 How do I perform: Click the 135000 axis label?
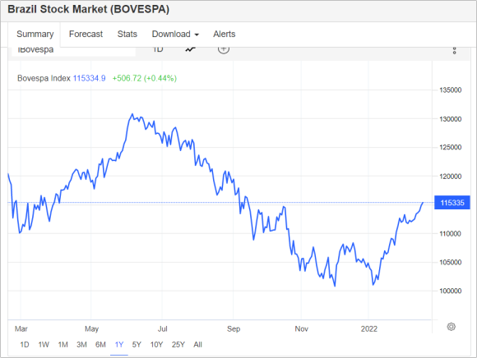(x=450, y=90)
